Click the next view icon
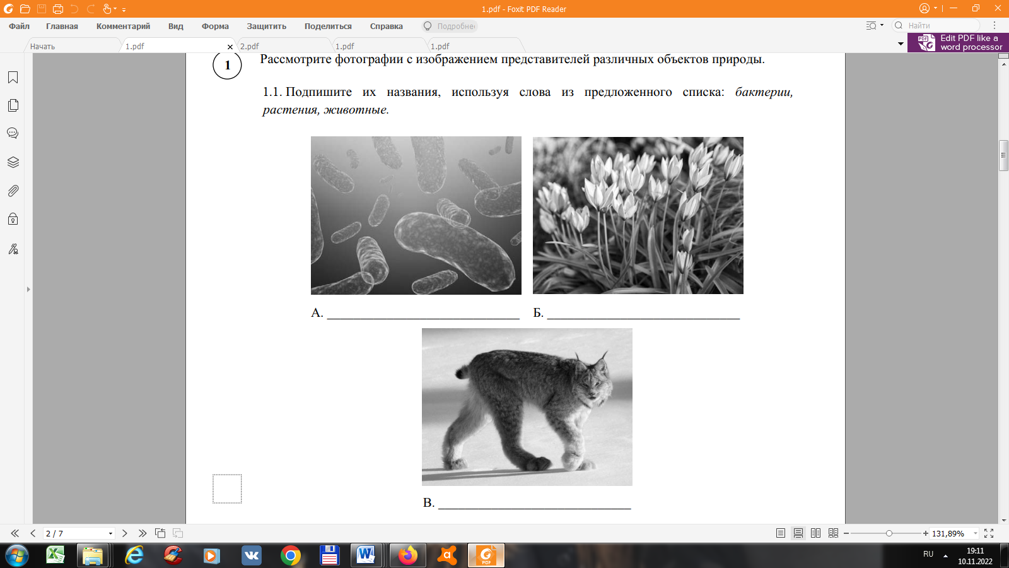This screenshot has height=568, width=1009. pyautogui.click(x=178, y=533)
